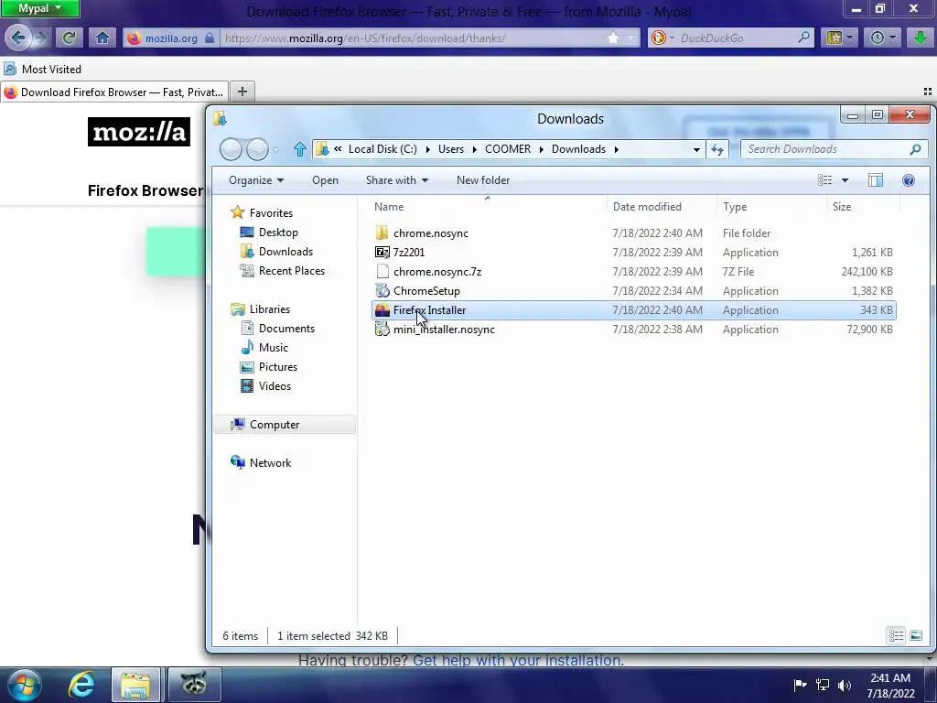
Task: Bookmark this page with star icon
Action: 613,38
